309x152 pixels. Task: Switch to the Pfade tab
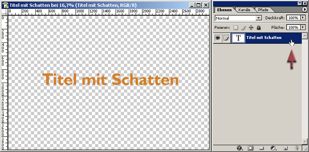coord(263,10)
